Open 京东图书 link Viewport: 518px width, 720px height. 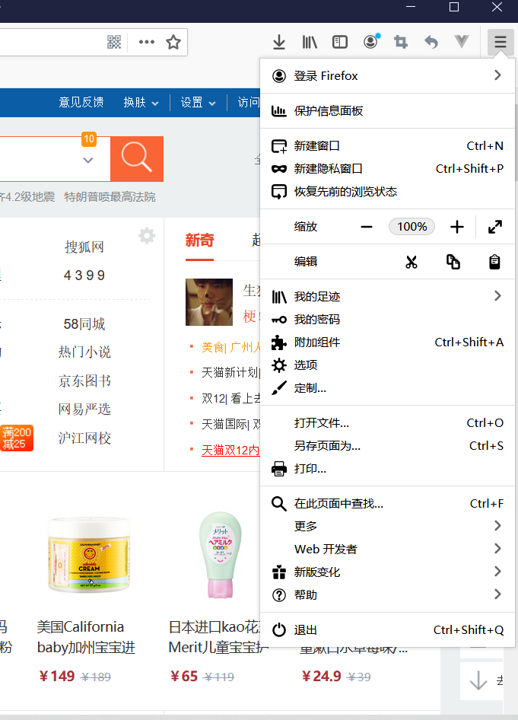tap(84, 381)
